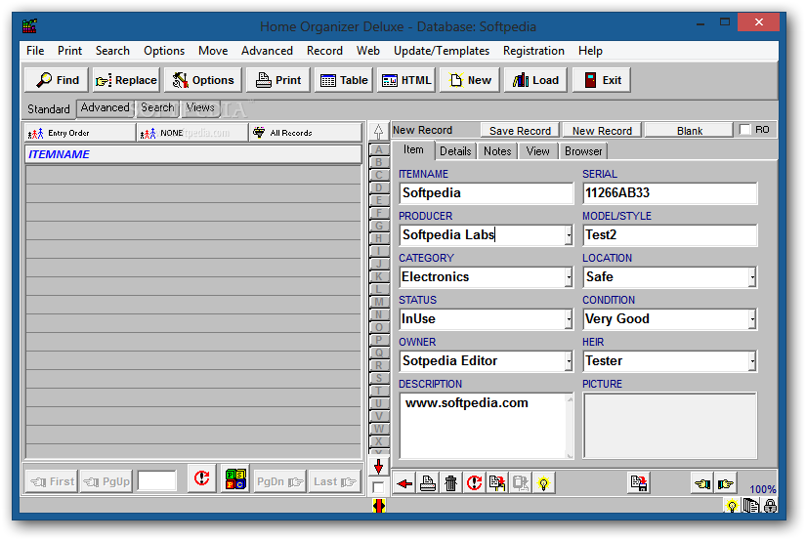806x540 pixels.
Task: Expand the PRODUCER dropdown
Action: [568, 236]
